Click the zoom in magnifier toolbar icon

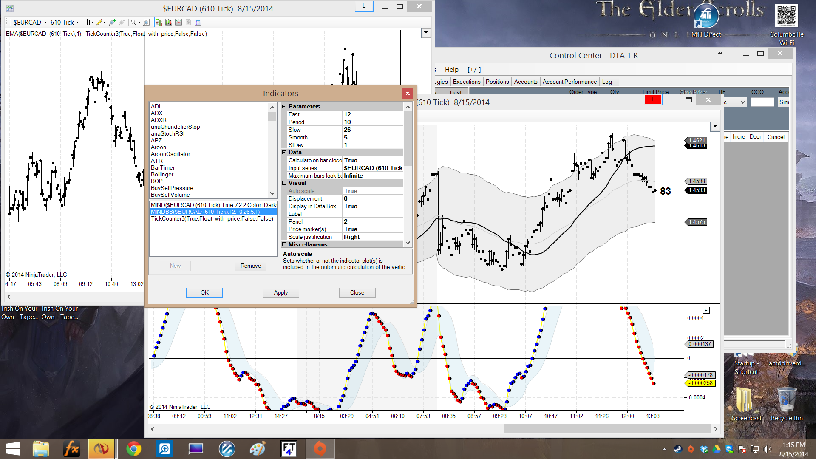click(x=112, y=22)
